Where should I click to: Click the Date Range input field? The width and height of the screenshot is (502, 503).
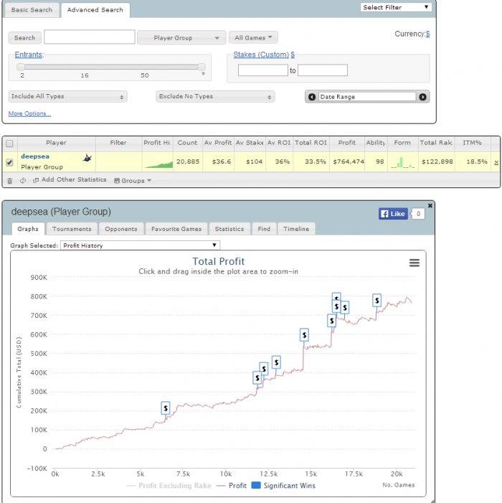tap(367, 97)
